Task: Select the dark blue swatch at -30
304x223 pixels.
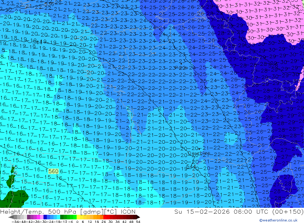Action: 45,217
